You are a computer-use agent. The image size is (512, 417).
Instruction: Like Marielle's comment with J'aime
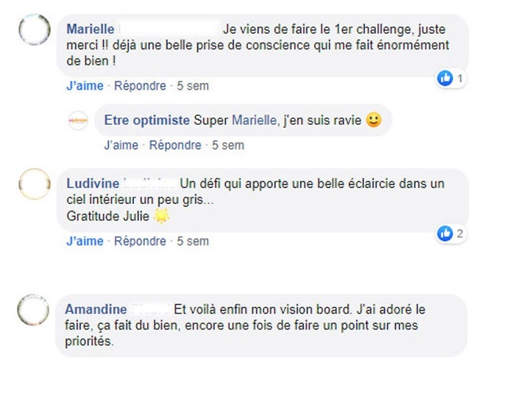coord(85,86)
